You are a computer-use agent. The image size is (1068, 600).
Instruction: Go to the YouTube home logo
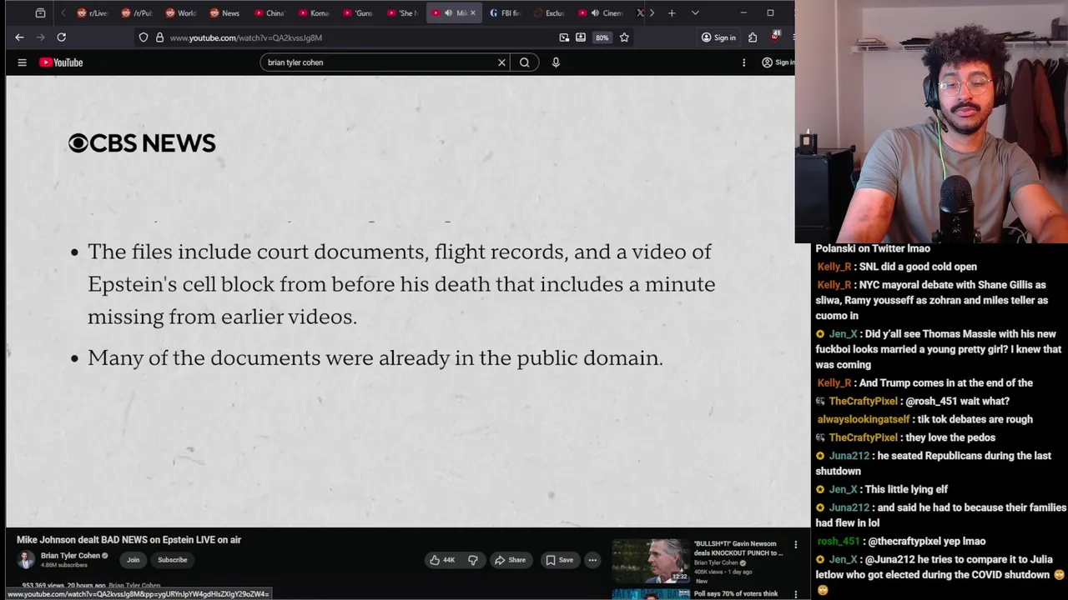click(x=61, y=62)
